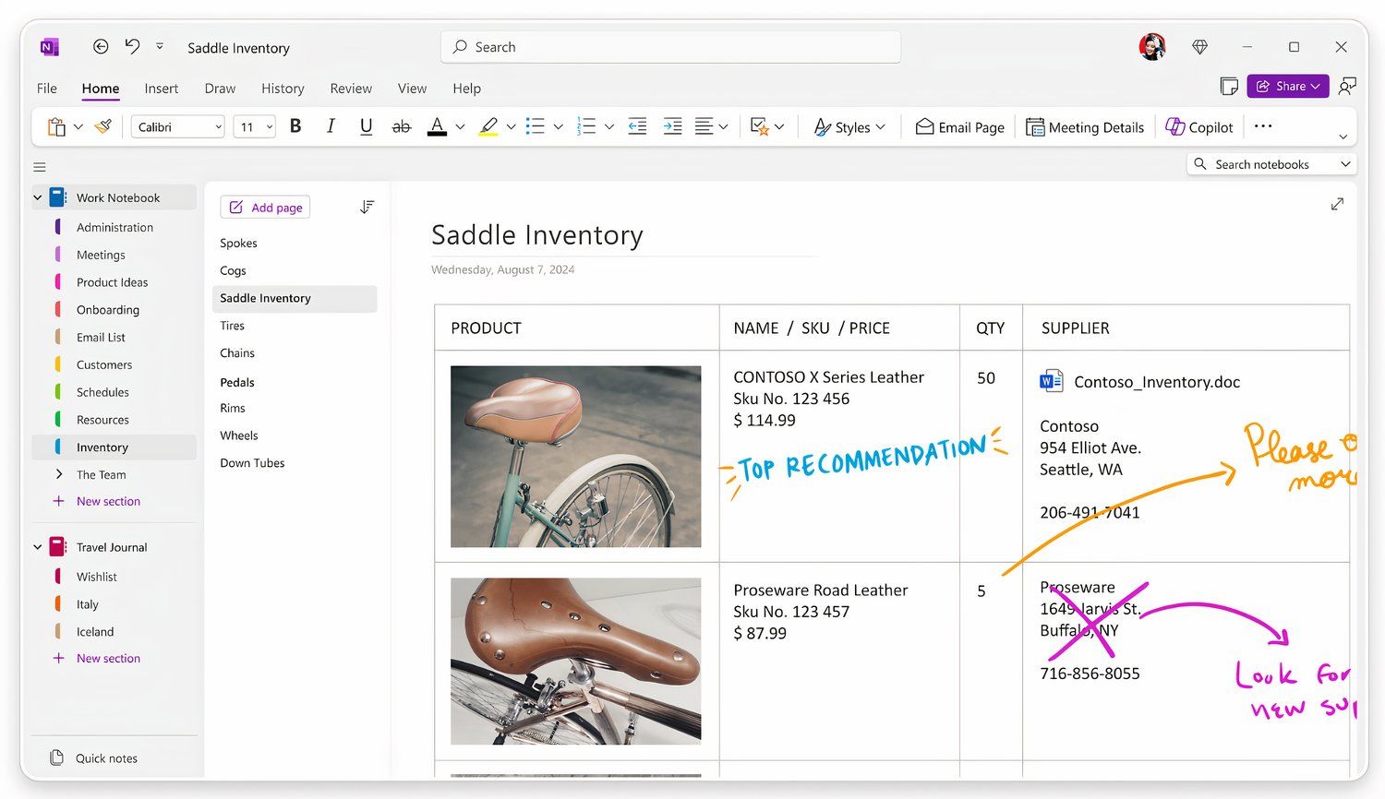Open the Contoso_Inventory.doc attachment
The height and width of the screenshot is (799, 1385).
tap(1140, 382)
